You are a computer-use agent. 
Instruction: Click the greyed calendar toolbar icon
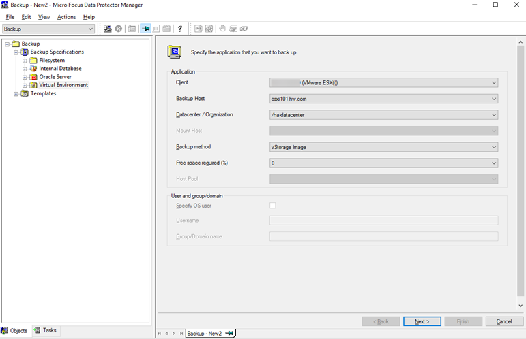[x=166, y=29]
